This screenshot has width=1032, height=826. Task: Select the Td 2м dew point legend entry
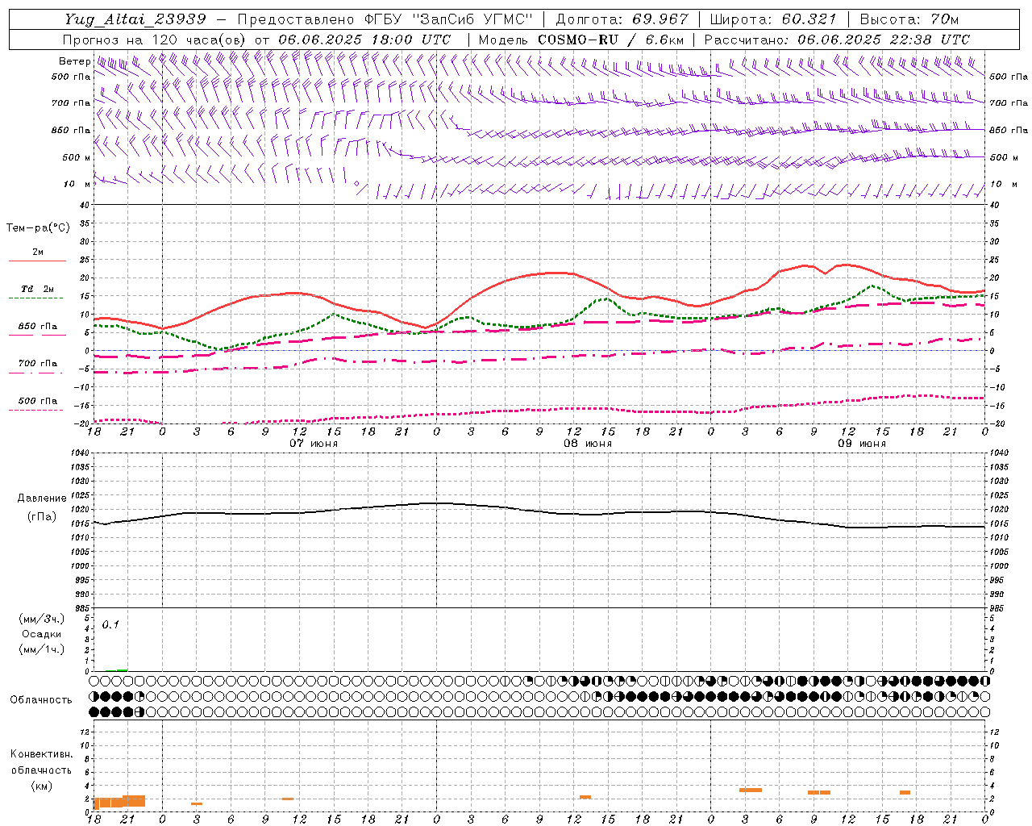[x=38, y=289]
